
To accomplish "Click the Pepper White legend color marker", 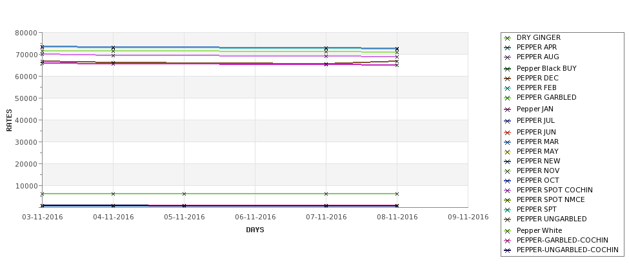I will pos(508,231).
